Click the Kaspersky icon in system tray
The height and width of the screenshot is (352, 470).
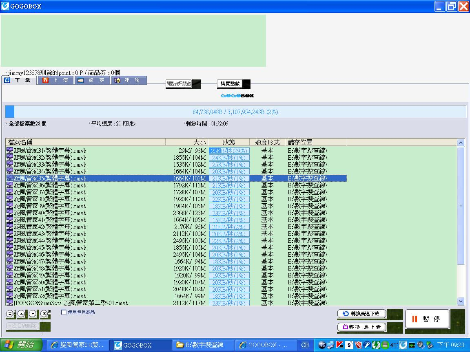pos(339,345)
